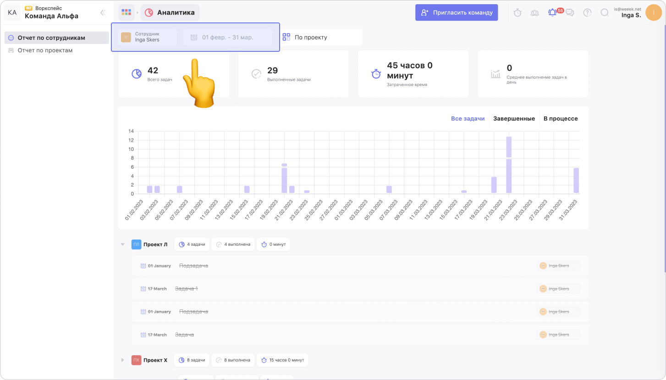Open Inga S. profile avatar
Screen dimensions: 666x380
pos(653,12)
